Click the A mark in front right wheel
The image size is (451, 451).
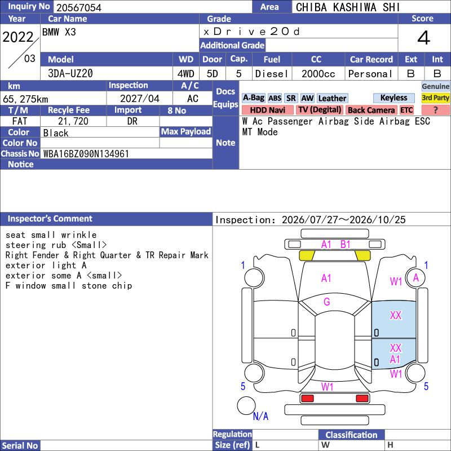pyautogui.click(x=416, y=278)
